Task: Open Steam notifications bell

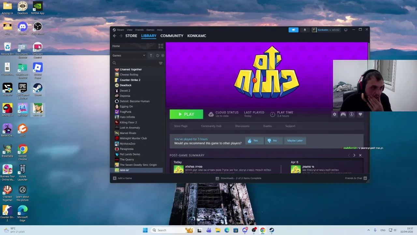Action: tap(305, 30)
